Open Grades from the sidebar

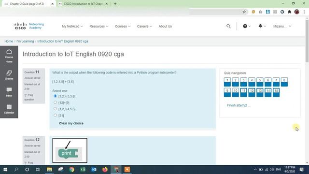pos(9,75)
